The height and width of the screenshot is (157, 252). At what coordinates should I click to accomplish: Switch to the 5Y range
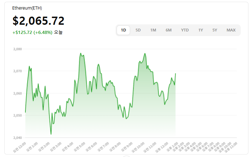pos(215,30)
